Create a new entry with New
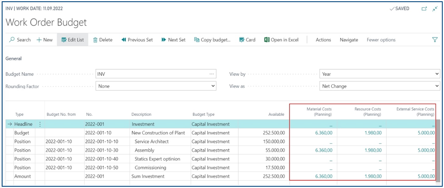 [x=45, y=40]
